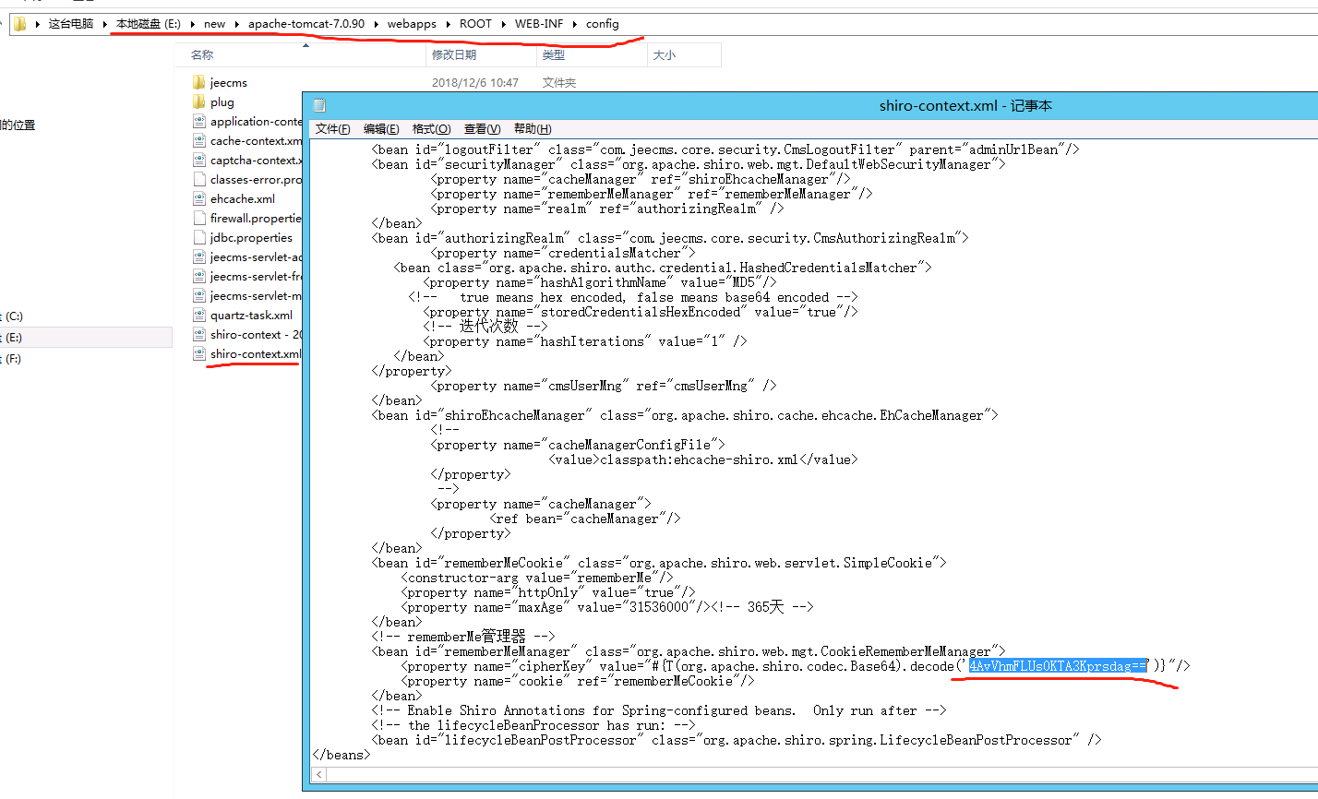
Task: Click the quartz-task.xml file icon
Action: click(198, 315)
